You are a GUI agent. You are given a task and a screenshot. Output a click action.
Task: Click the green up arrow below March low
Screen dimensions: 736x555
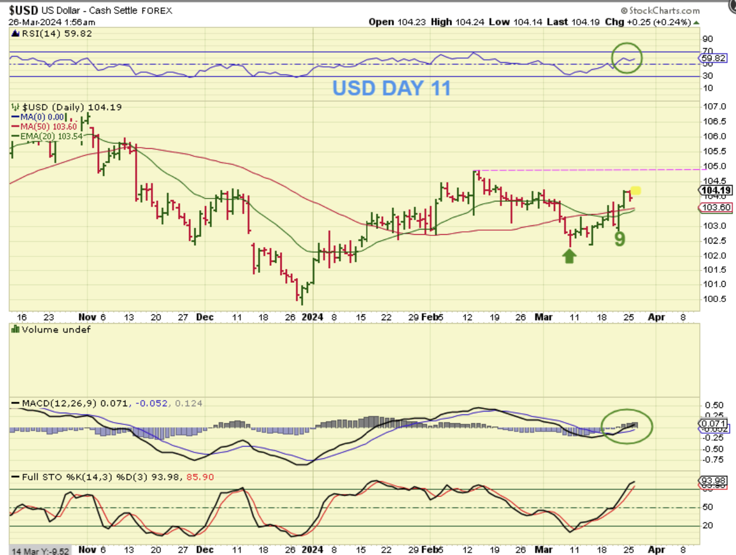pos(569,256)
